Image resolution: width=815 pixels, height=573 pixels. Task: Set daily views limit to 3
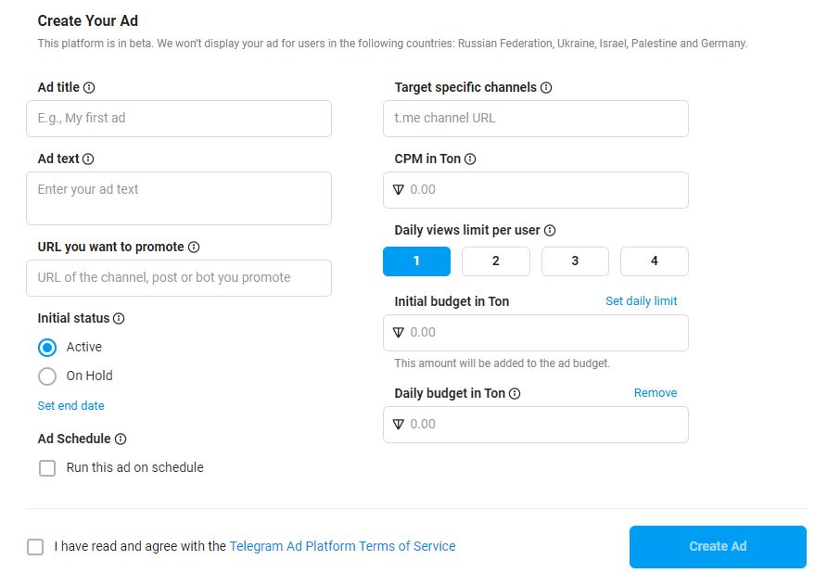[575, 261]
